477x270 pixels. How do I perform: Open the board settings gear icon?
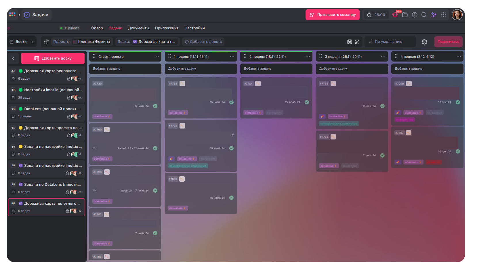(424, 42)
